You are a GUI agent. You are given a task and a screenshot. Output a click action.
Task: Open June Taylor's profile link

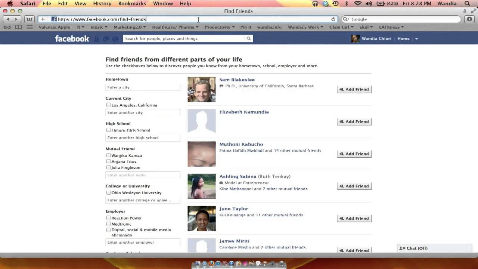tap(234, 209)
